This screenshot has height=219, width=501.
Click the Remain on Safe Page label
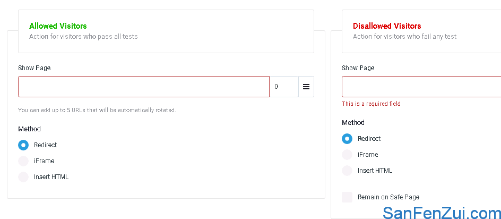(x=388, y=197)
